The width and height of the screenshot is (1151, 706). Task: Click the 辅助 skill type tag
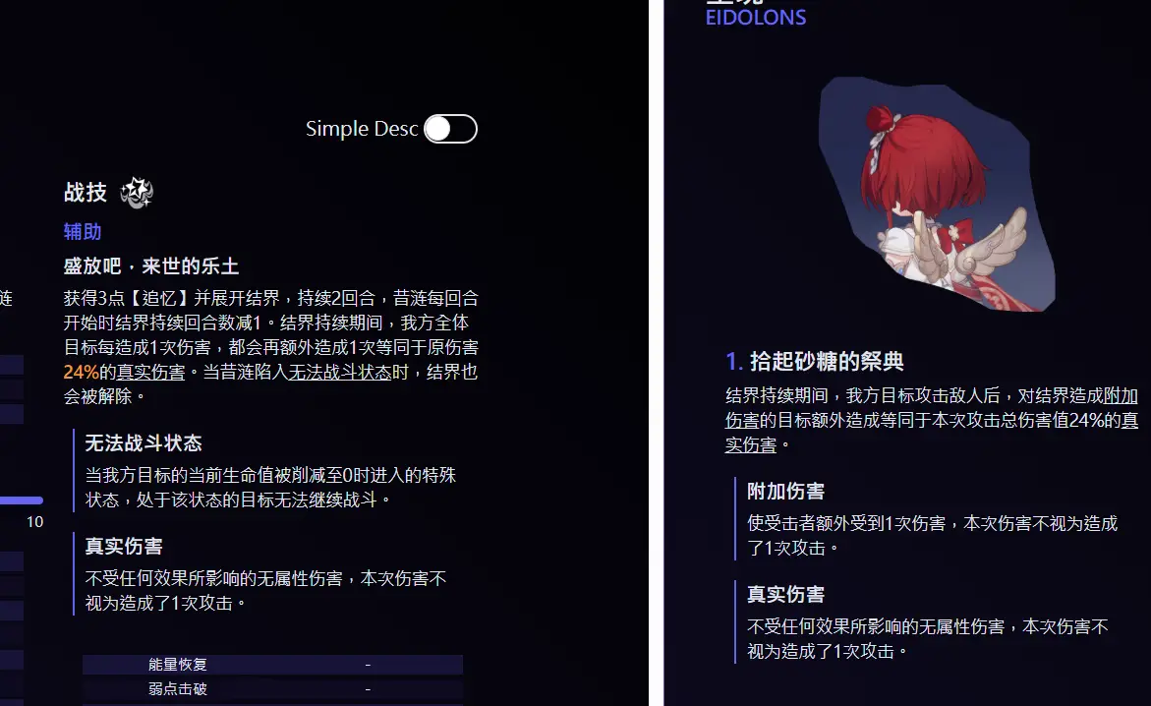[83, 232]
